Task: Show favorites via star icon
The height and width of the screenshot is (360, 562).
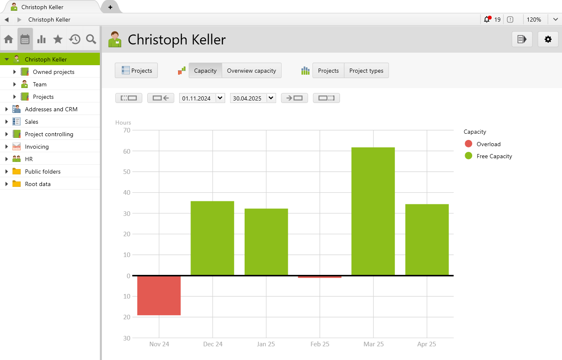Action: point(58,39)
